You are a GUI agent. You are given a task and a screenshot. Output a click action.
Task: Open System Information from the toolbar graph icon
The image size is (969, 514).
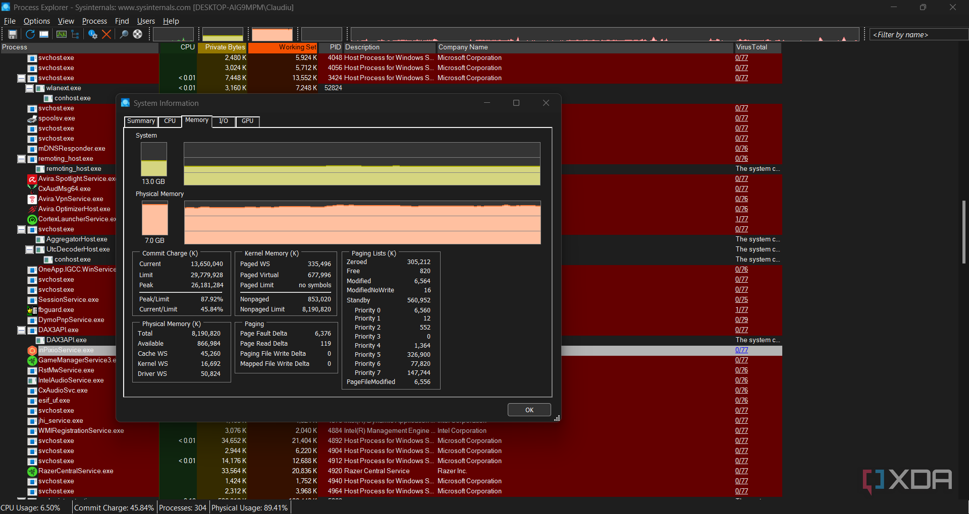click(x=62, y=34)
